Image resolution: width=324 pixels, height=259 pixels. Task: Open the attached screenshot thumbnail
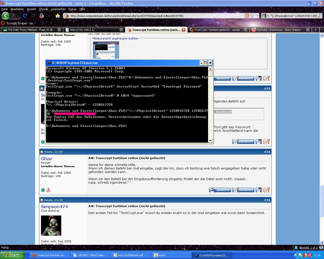(106, 50)
